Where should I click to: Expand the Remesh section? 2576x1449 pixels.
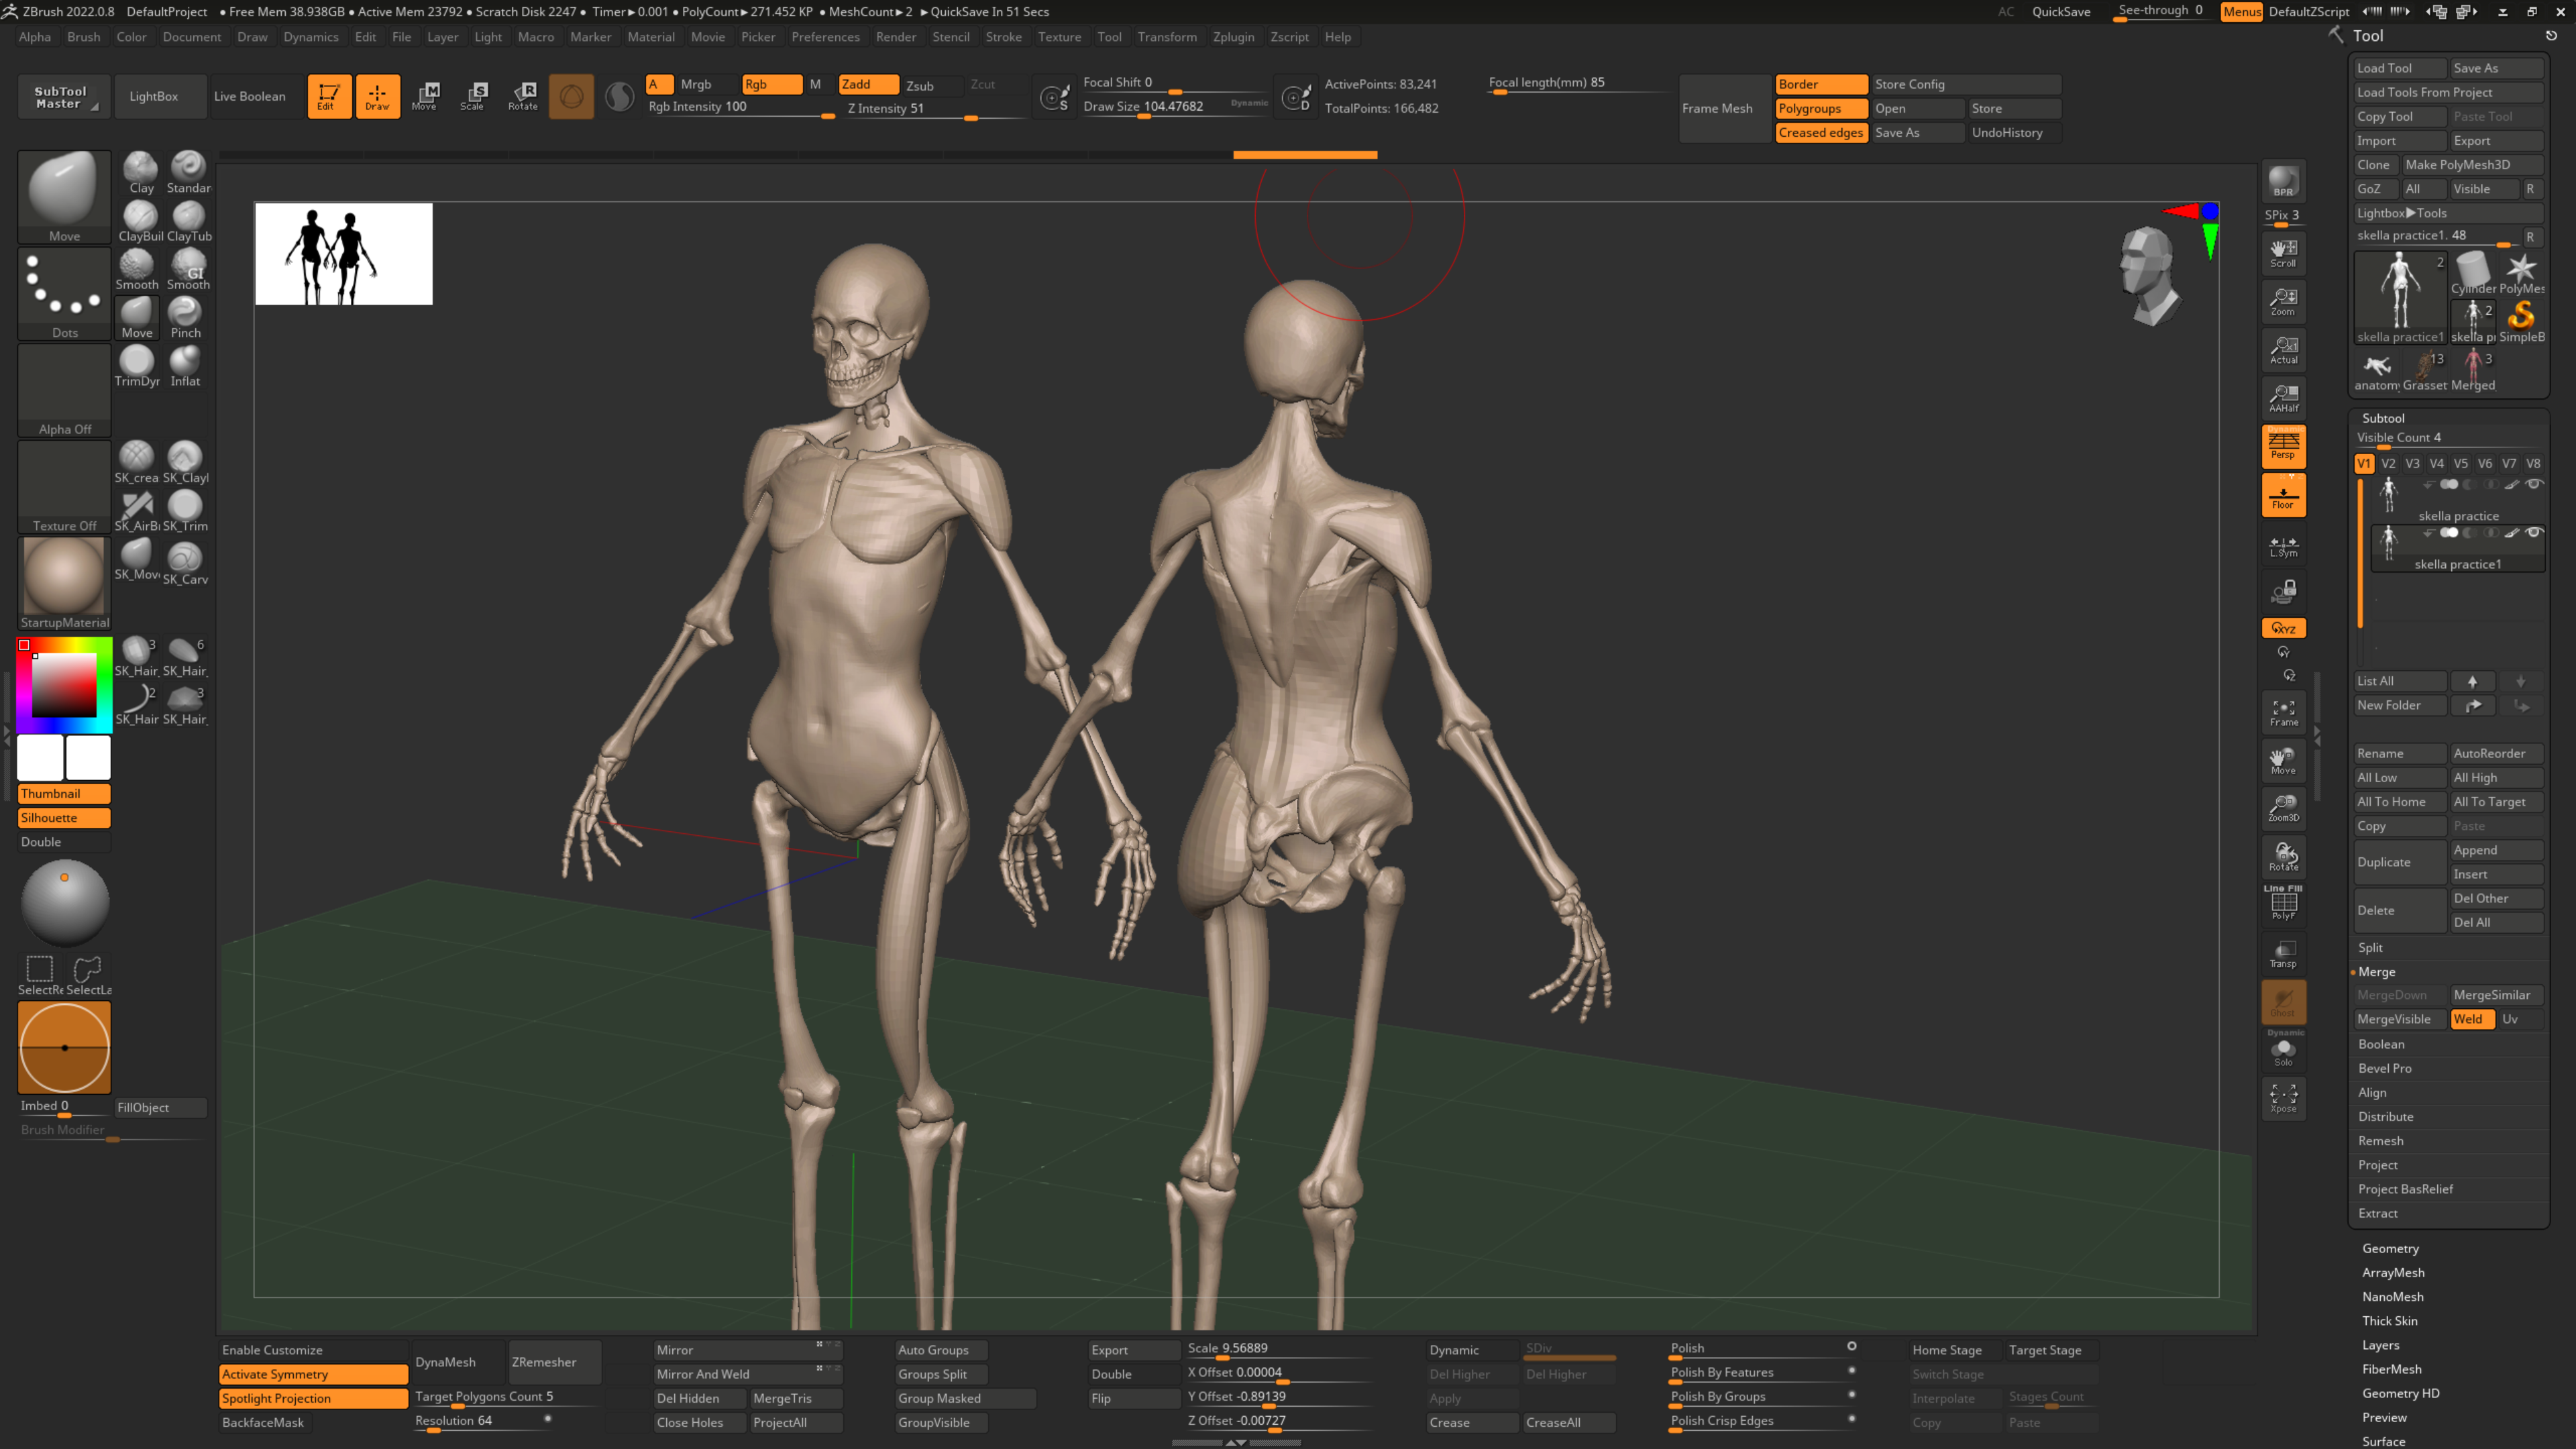(2381, 1141)
